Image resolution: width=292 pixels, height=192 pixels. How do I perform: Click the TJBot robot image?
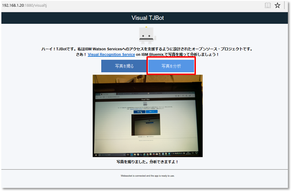(x=147, y=35)
